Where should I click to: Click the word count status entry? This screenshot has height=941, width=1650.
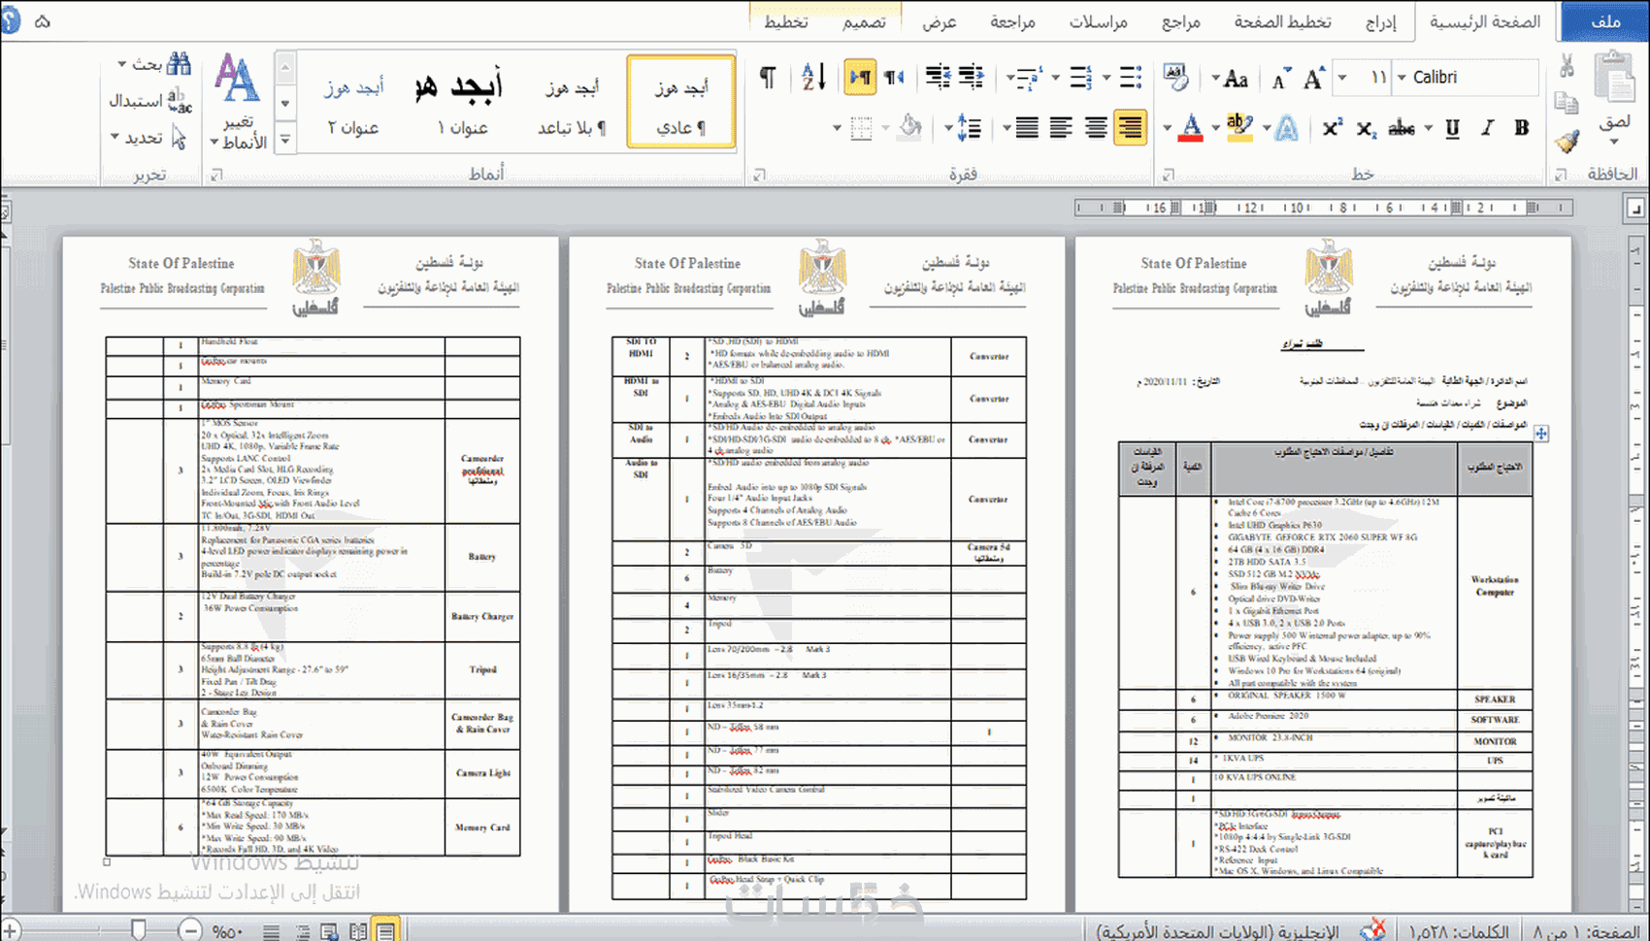1459,931
